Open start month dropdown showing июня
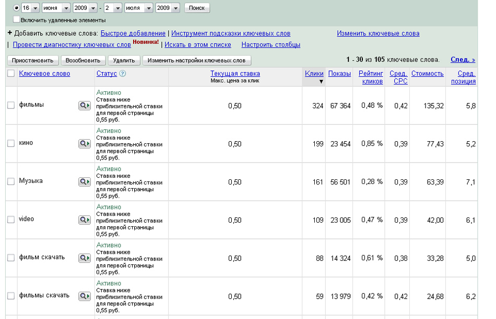The height and width of the screenshot is (319, 496). (56, 8)
